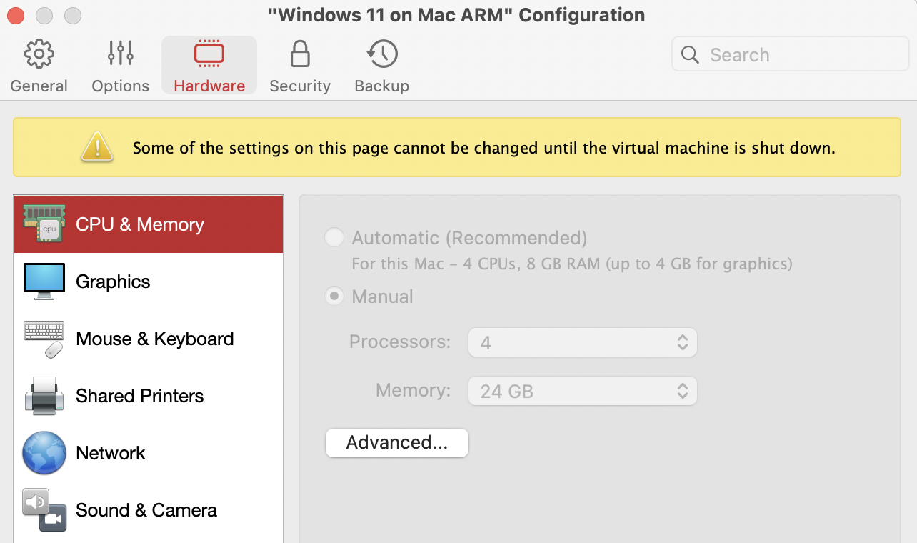Select Graphics in the hardware list
The height and width of the screenshot is (543, 917).
[149, 282]
